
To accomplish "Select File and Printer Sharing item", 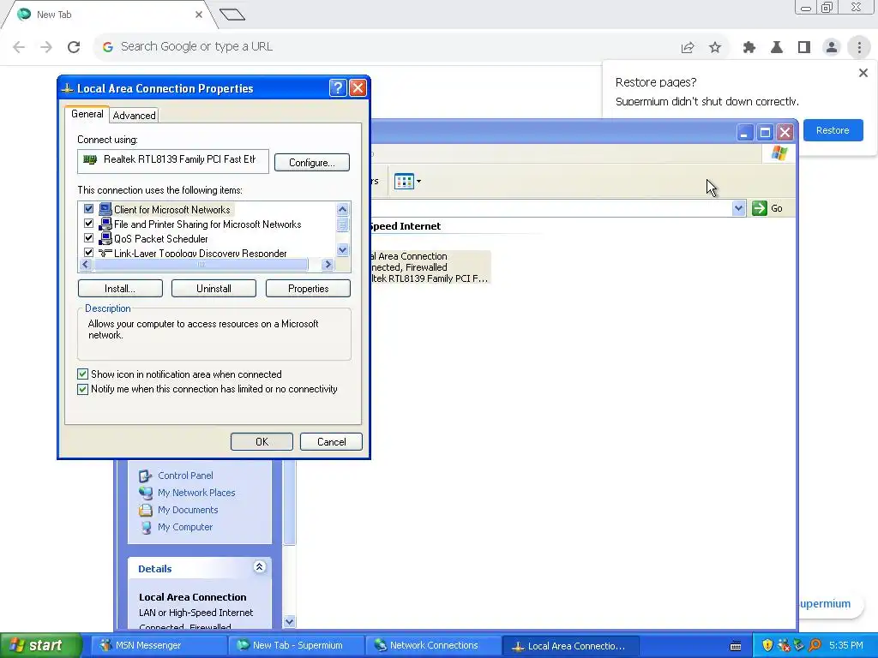I will point(207,224).
